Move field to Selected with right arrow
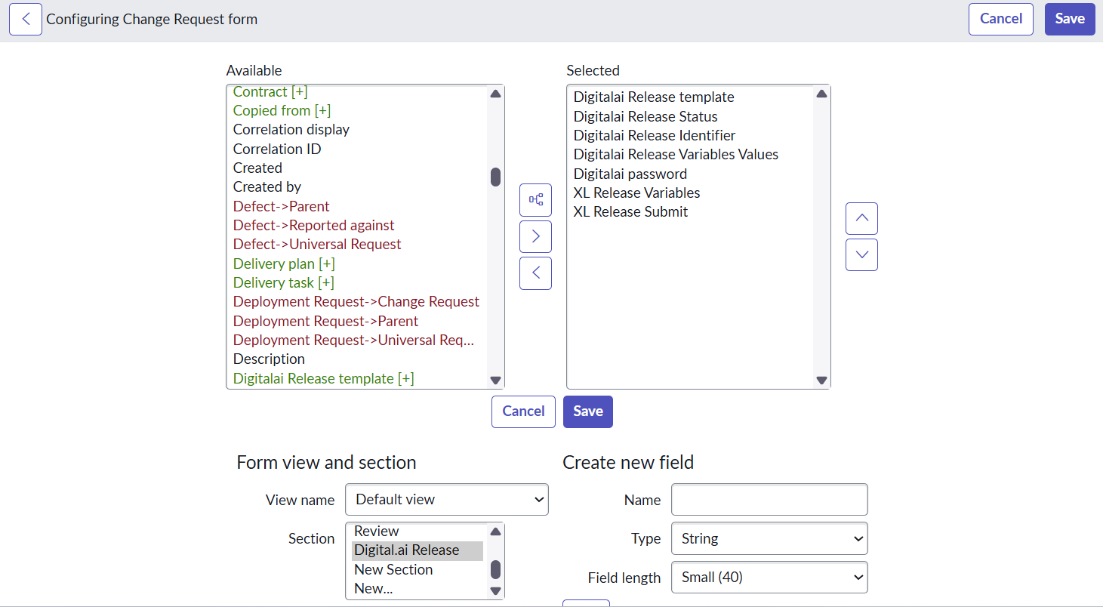 pyautogui.click(x=536, y=236)
